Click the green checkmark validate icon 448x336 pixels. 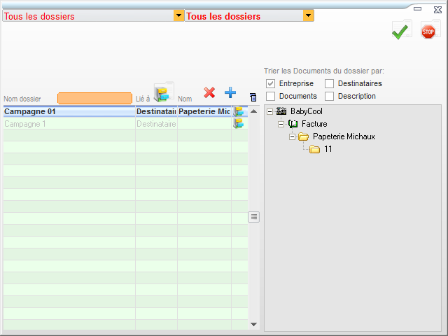pos(400,31)
